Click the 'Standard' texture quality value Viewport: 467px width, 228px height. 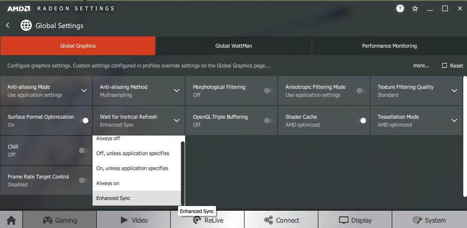[388, 95]
